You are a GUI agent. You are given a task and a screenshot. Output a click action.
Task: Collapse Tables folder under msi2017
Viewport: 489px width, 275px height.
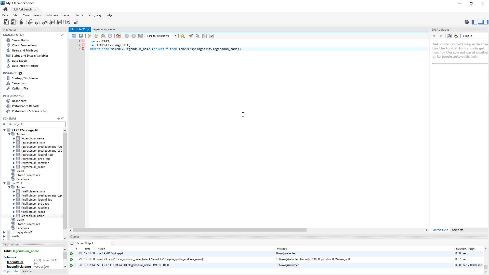click(9, 187)
